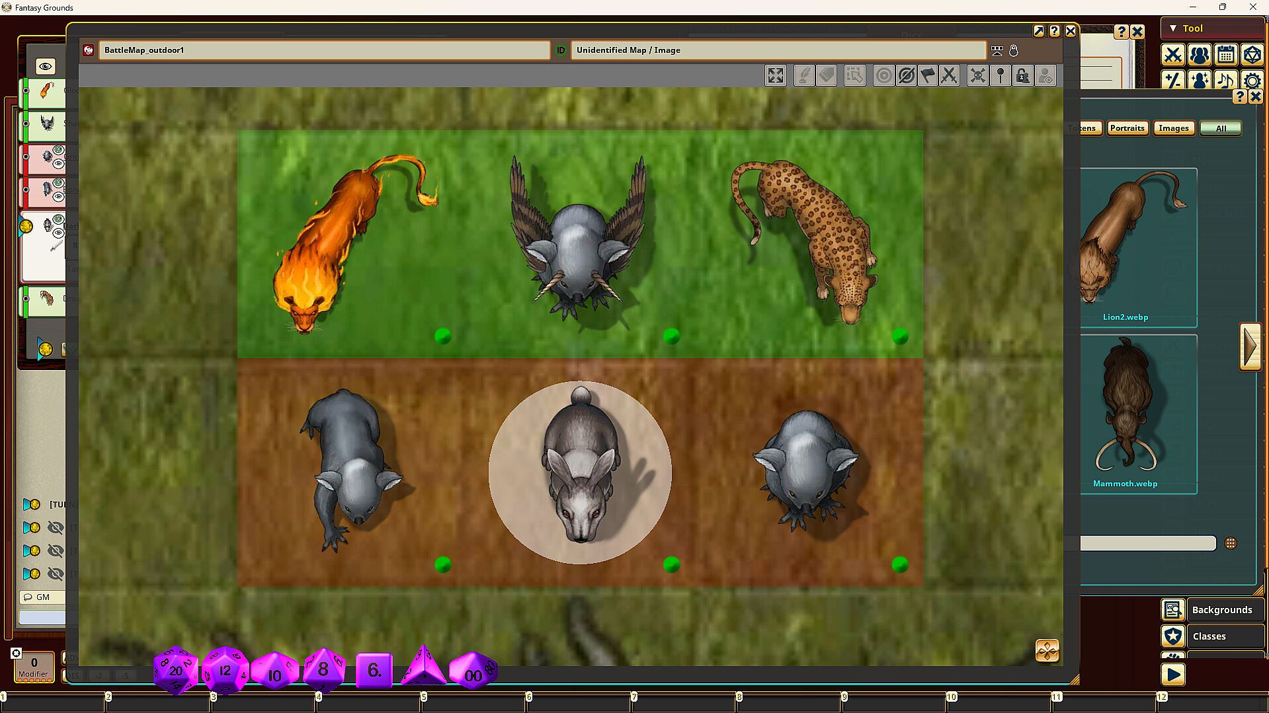1269x713 pixels.
Task: Open the plus-slash modifiers tool
Action: 1172,81
